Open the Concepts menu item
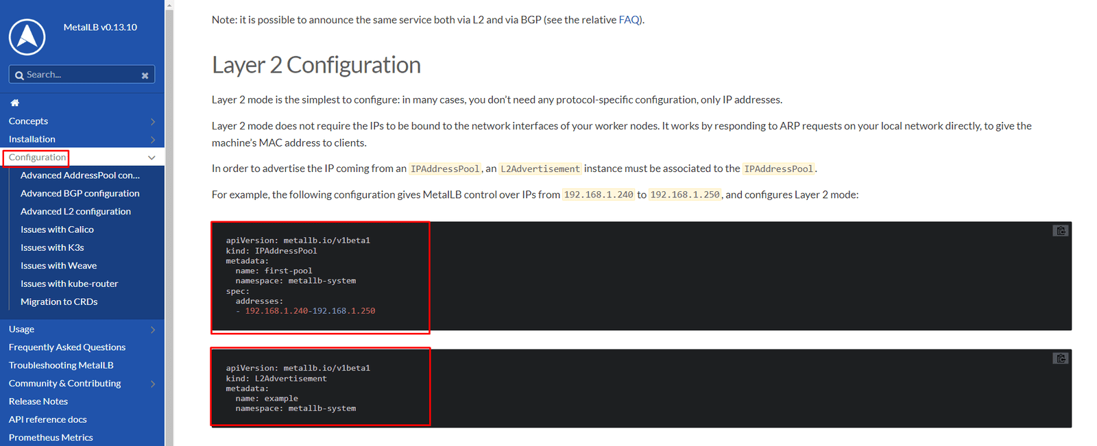The image size is (1097, 446). 28,121
